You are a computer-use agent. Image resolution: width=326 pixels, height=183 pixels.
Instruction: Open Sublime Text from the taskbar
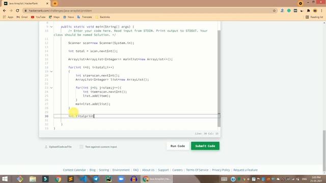[71, 179]
